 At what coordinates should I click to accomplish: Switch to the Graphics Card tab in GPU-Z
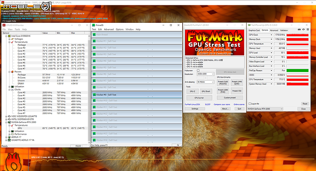point(254,30)
